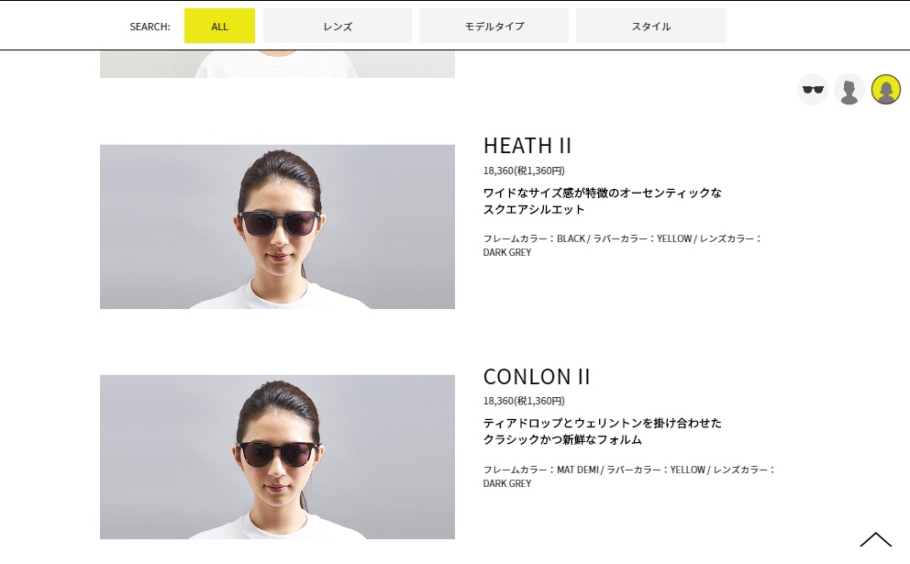
Task: Open the スタイル filter dropdown
Action: pyautogui.click(x=650, y=26)
